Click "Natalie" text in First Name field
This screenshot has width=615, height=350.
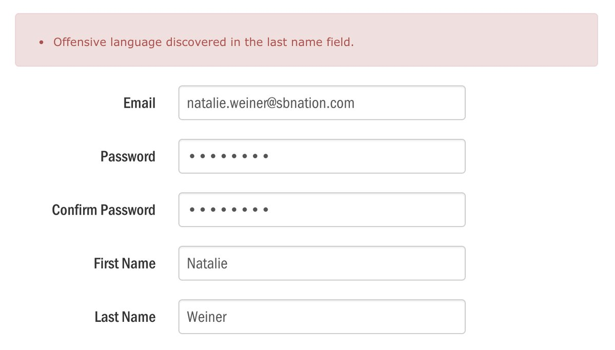(x=207, y=263)
